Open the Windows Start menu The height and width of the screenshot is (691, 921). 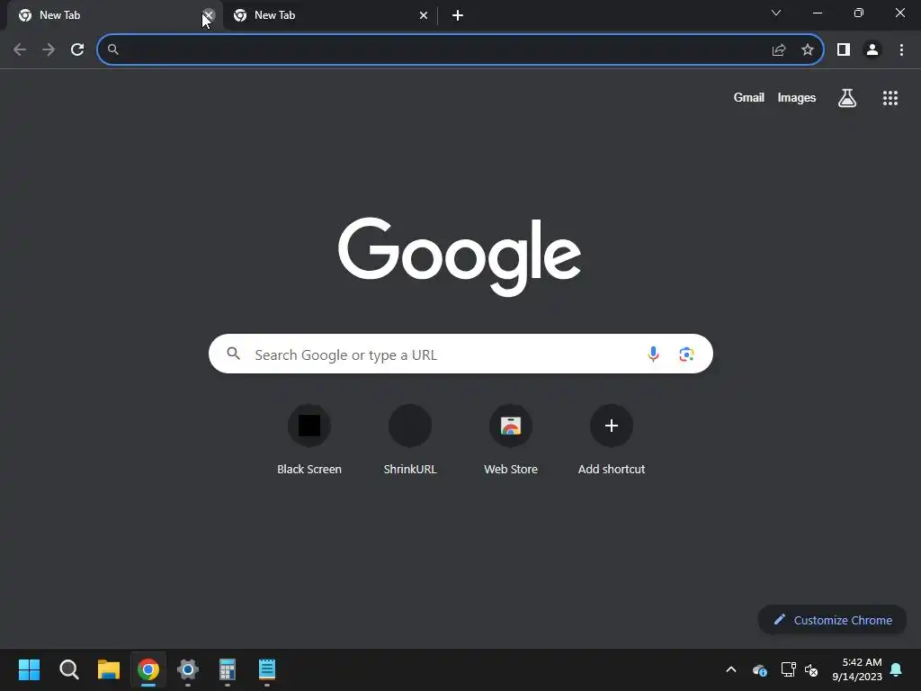[29, 669]
